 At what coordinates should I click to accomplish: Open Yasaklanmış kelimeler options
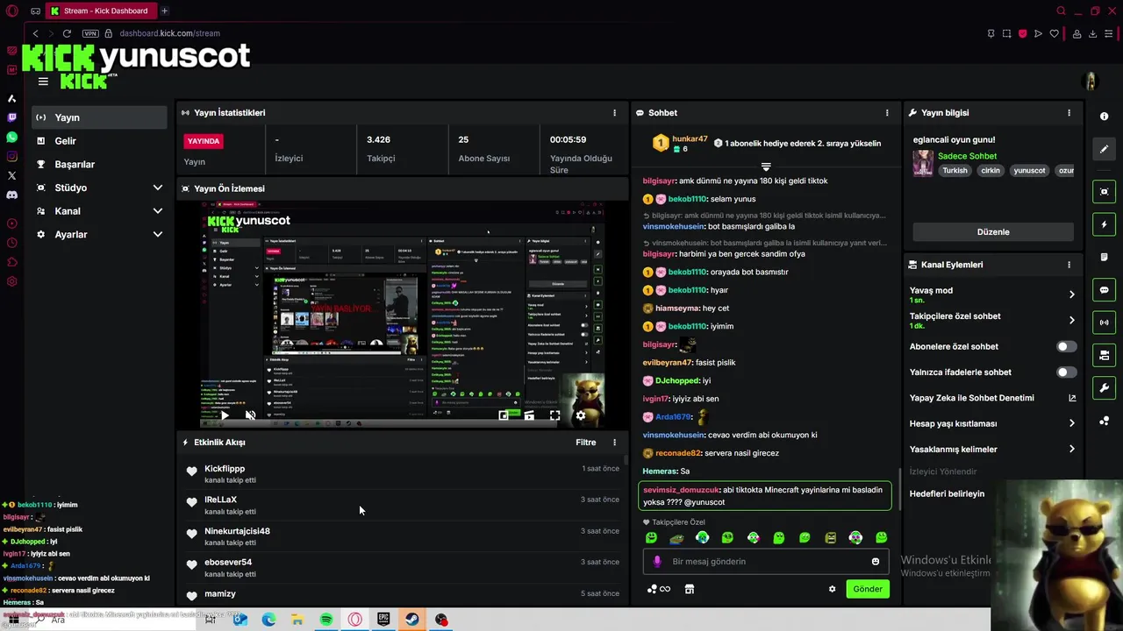[x=991, y=450]
